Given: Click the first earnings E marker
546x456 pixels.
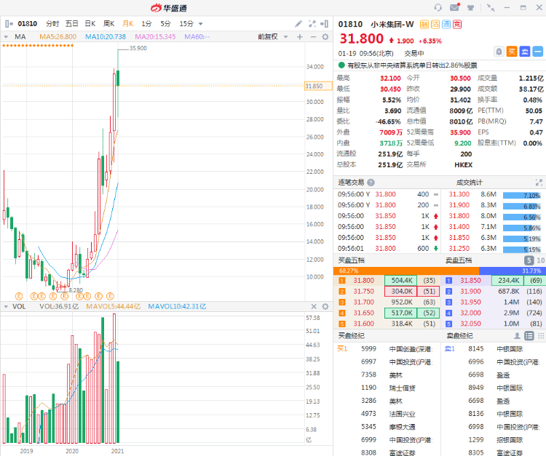Looking at the screenshot, I should [x=19, y=296].
